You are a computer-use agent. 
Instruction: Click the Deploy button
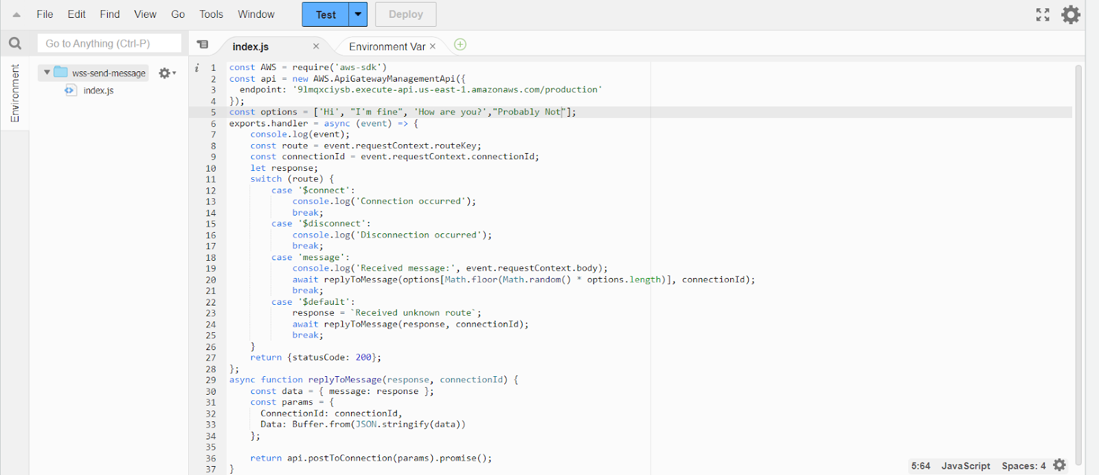point(405,14)
